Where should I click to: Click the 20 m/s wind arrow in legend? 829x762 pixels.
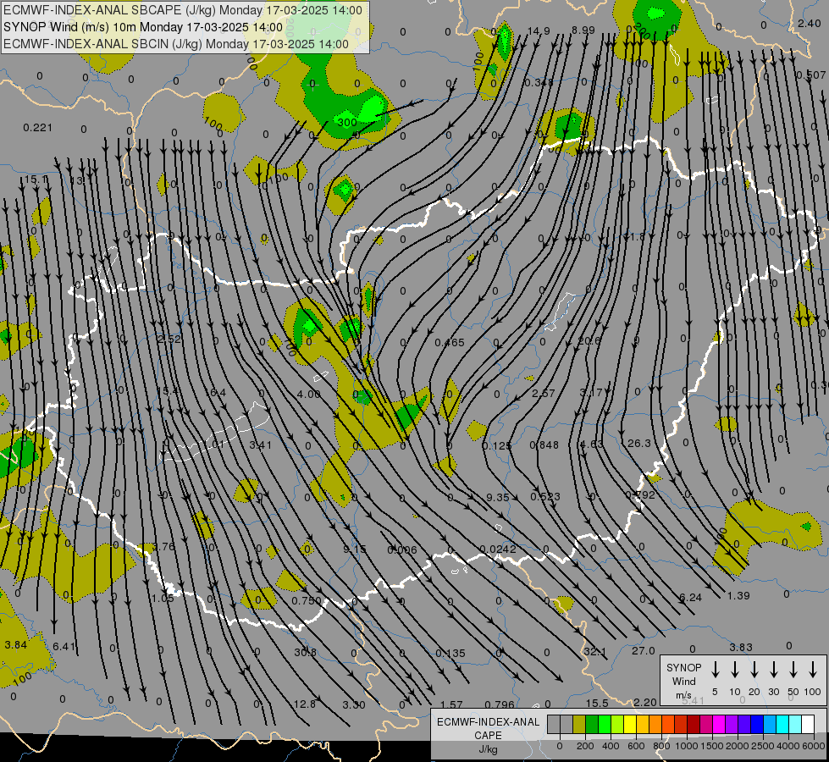point(754,670)
